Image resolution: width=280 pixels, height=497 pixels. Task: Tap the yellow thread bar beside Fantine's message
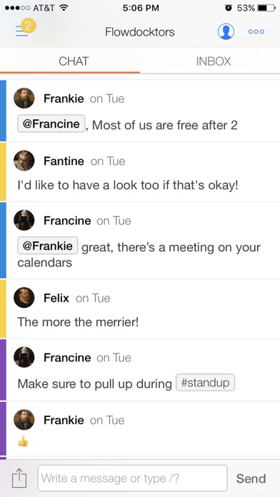[x=3, y=171]
